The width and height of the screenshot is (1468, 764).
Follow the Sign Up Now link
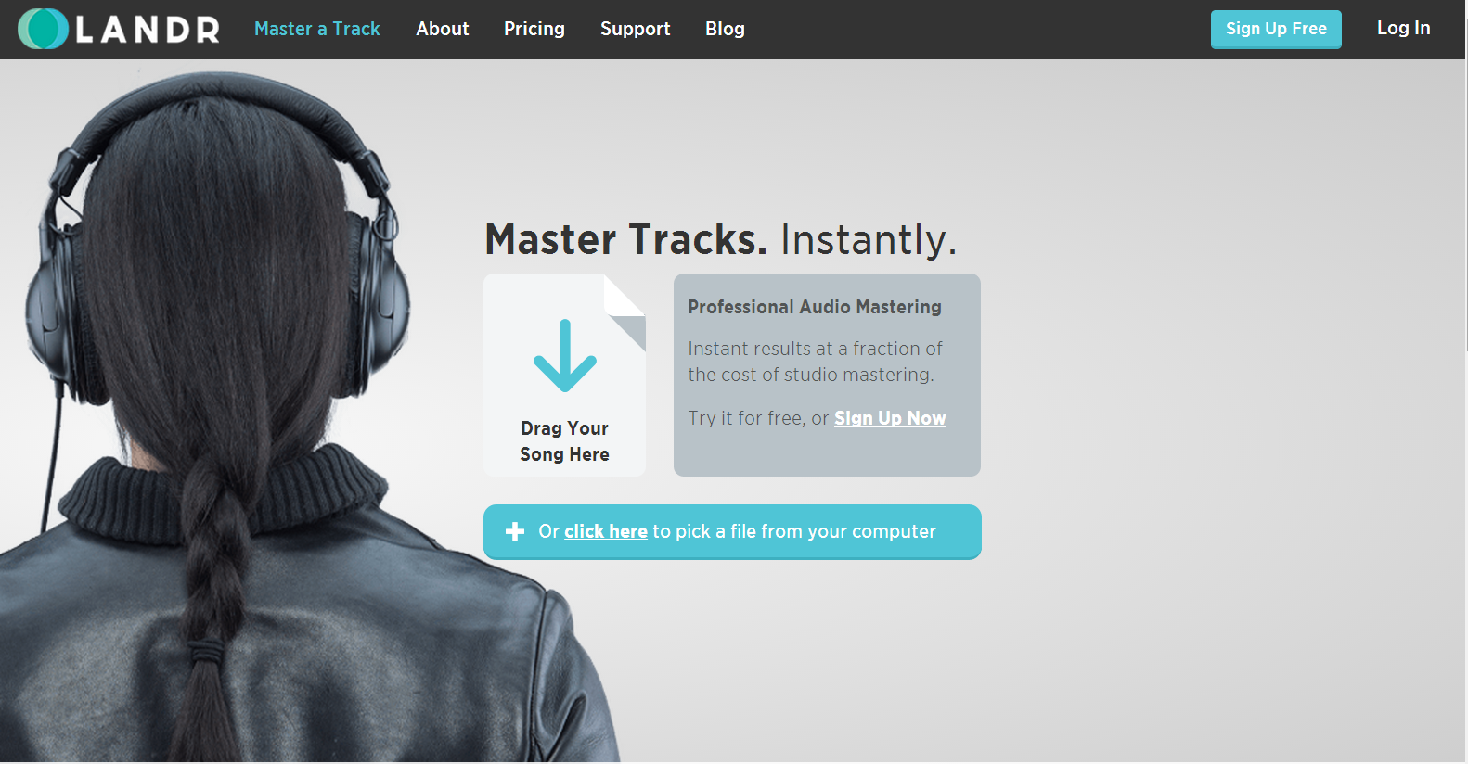[x=890, y=418]
